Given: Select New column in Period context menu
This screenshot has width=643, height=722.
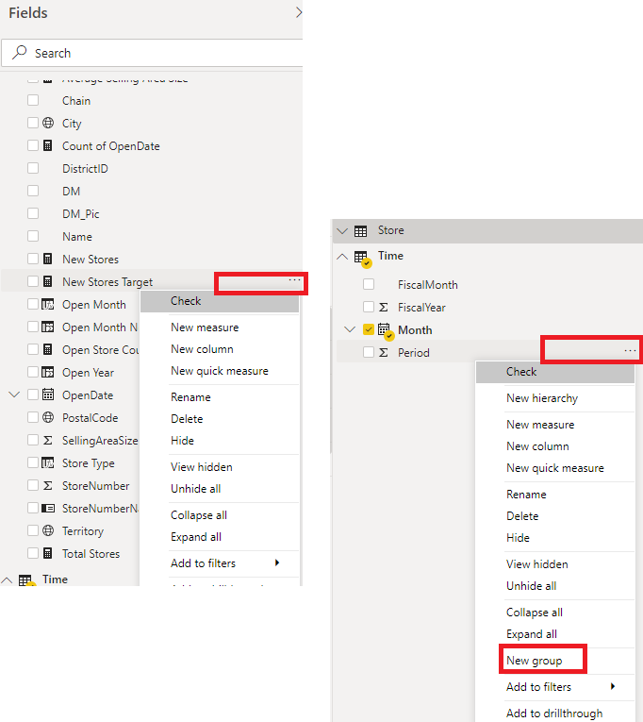Looking at the screenshot, I should click(x=537, y=446).
